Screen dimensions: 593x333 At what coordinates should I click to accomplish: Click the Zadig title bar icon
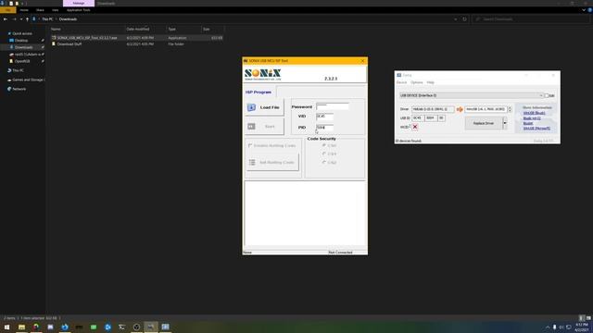tap(399, 75)
